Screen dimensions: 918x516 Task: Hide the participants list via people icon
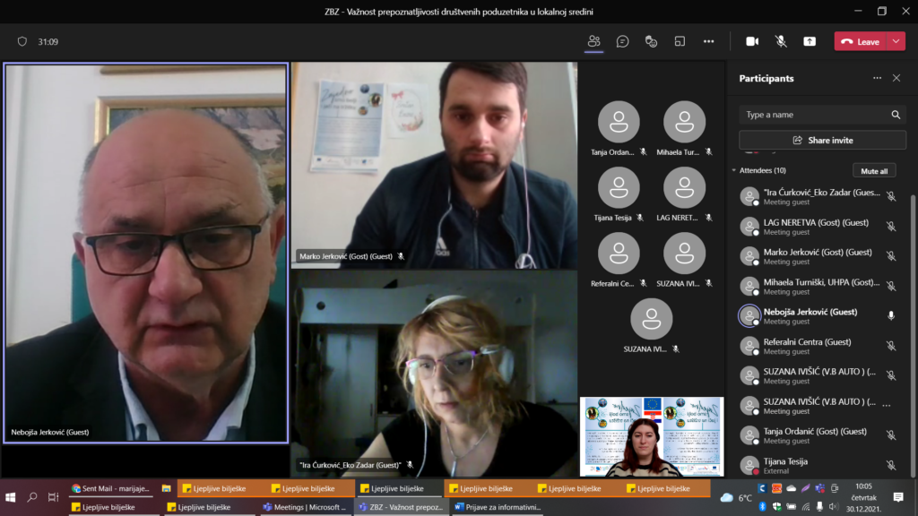tap(593, 41)
